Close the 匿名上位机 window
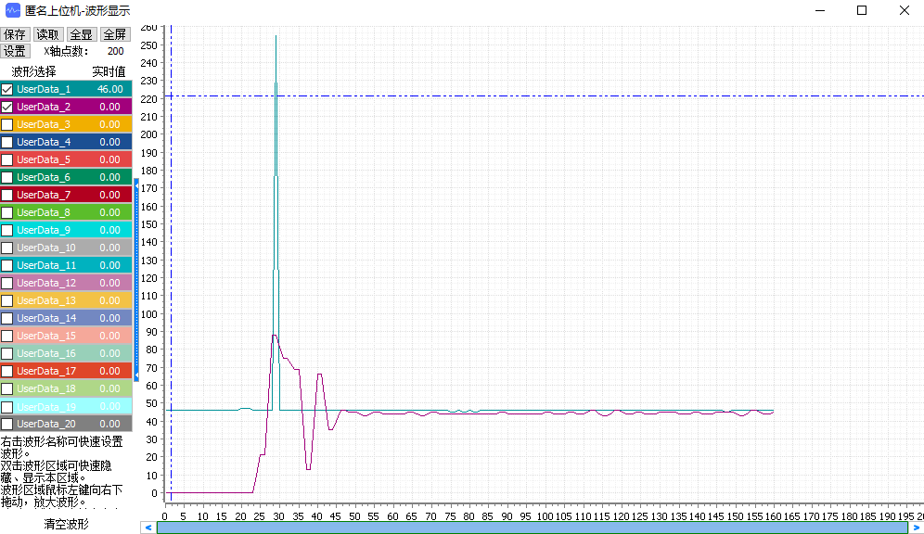This screenshot has width=924, height=534. 905,10
